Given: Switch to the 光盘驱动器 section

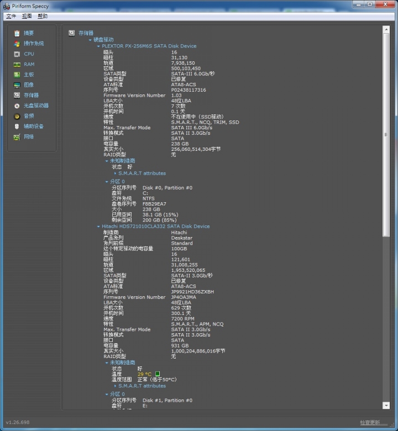Looking at the screenshot, I should 36,106.
